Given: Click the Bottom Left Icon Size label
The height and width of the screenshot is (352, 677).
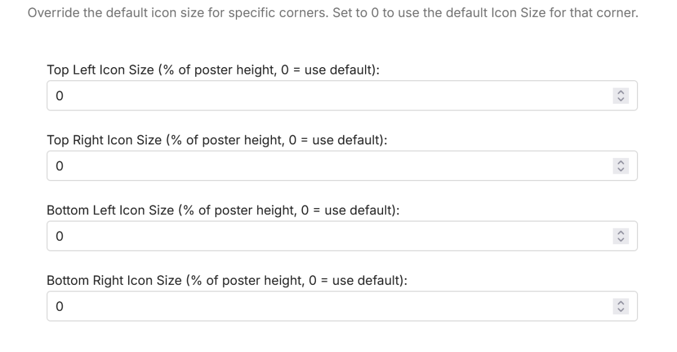Looking at the screenshot, I should point(223,210).
